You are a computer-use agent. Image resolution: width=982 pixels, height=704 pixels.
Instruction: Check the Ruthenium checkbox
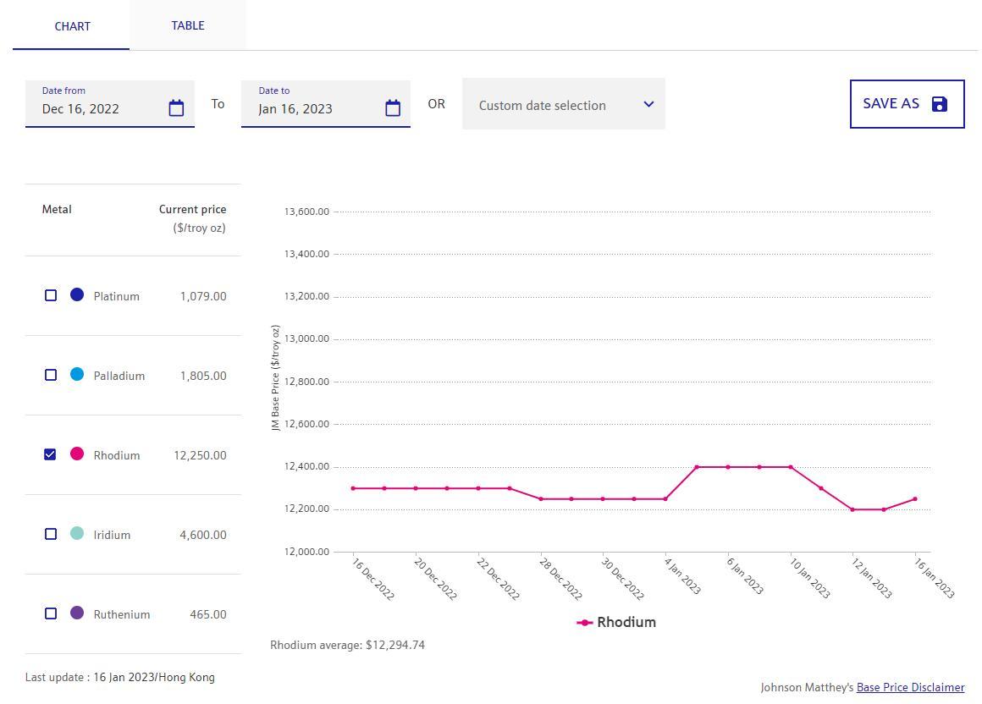click(x=51, y=613)
